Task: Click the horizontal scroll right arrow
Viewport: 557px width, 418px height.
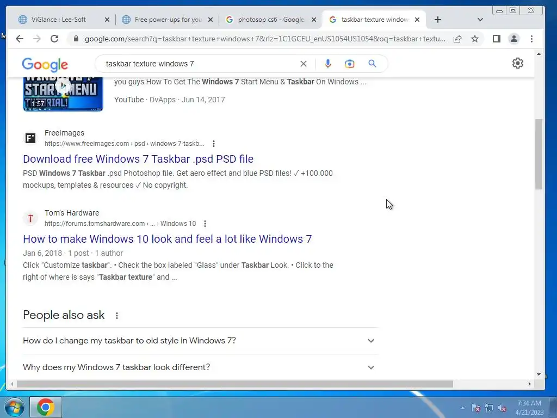Action: point(530,384)
